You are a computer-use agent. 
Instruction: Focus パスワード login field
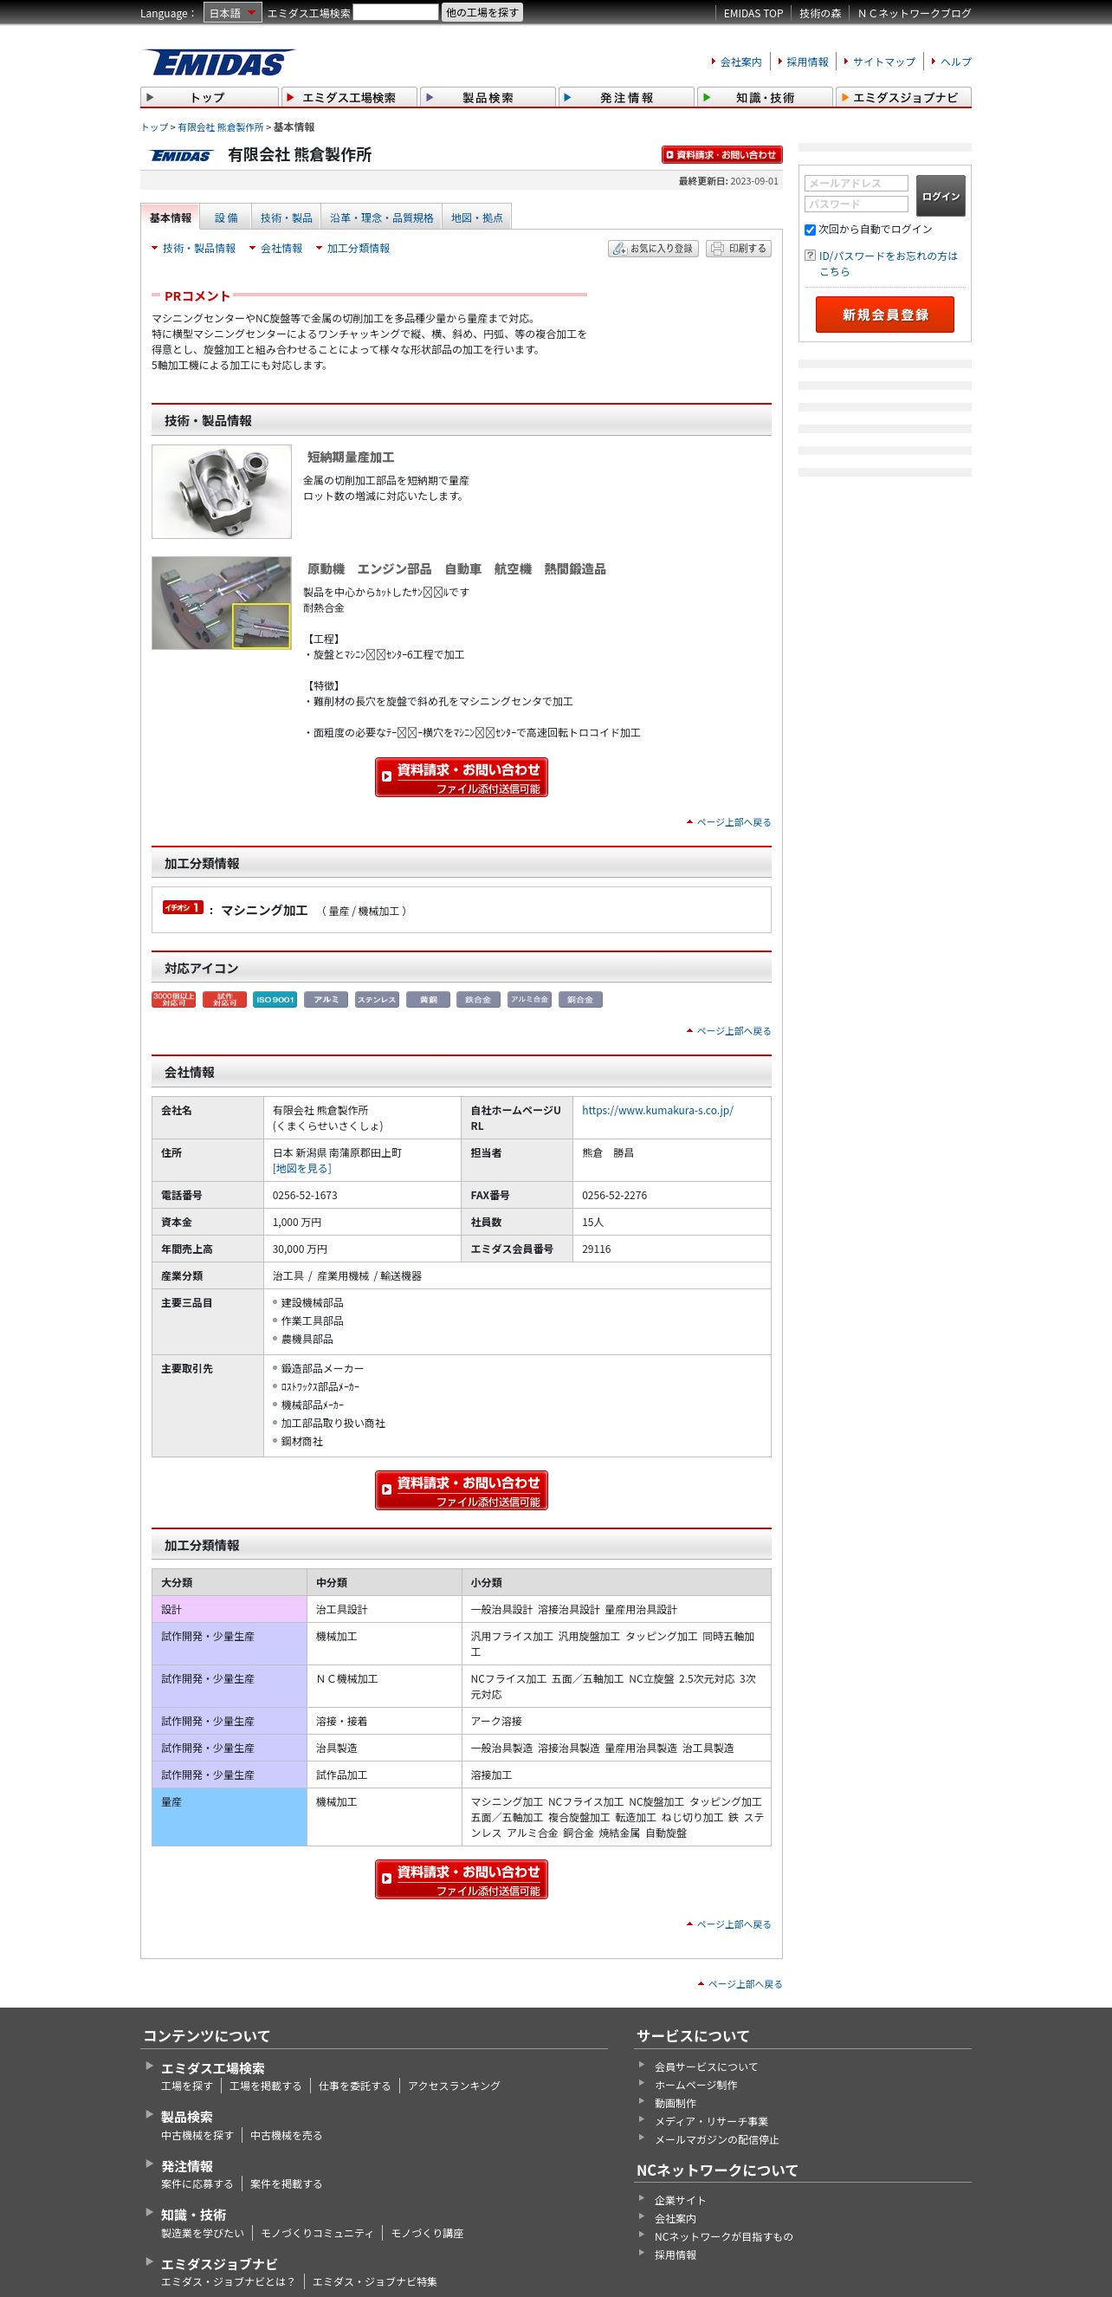coord(857,204)
